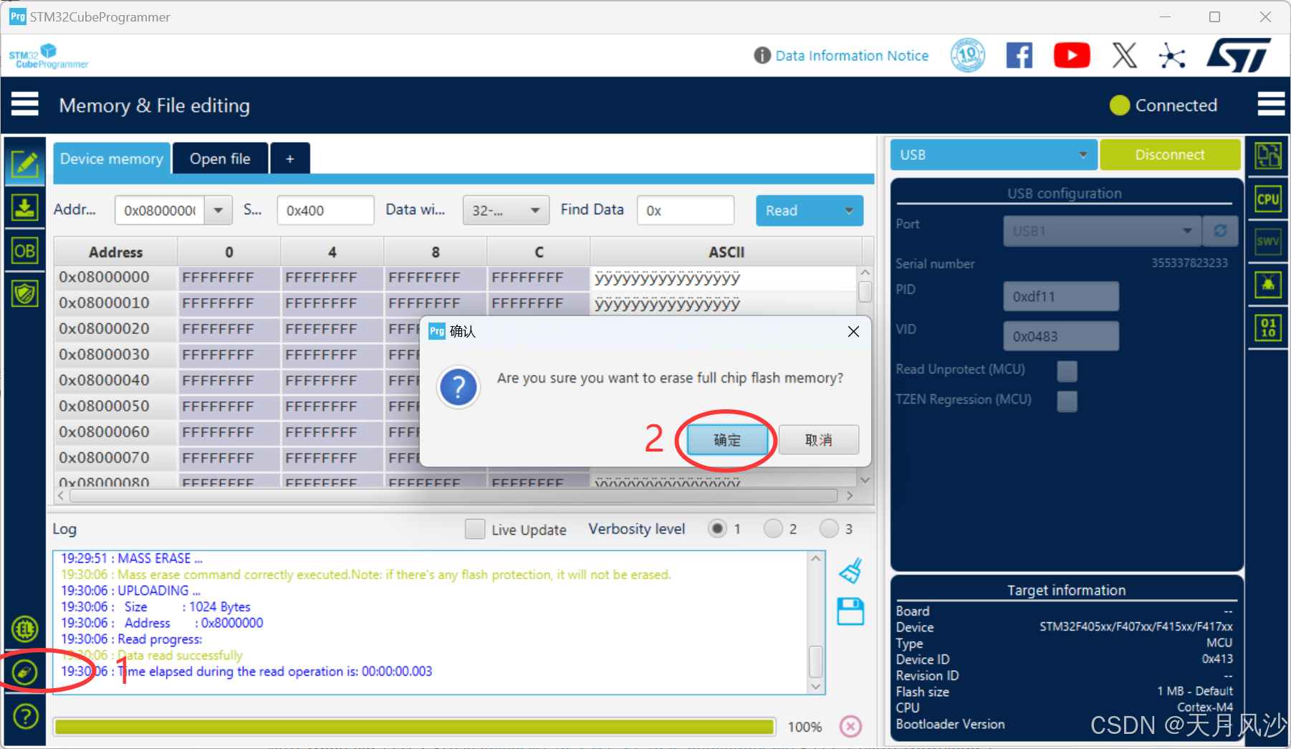Select verbosity level 3
Image resolution: width=1291 pixels, height=749 pixels.
click(829, 528)
